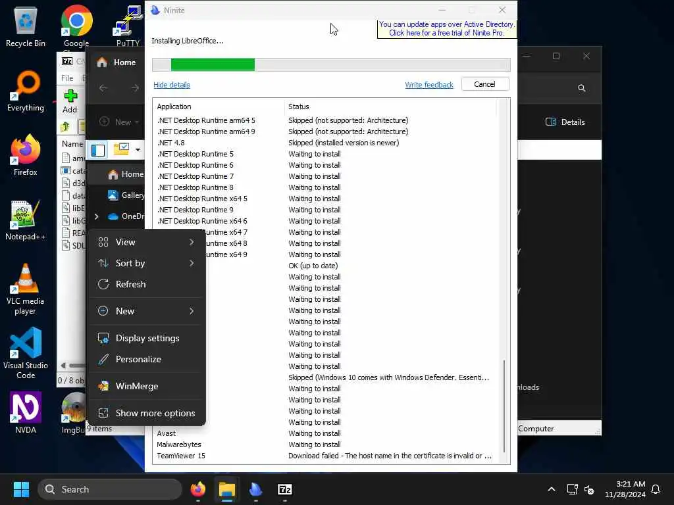Show hidden system tray icons
The height and width of the screenshot is (505, 674).
552,489
